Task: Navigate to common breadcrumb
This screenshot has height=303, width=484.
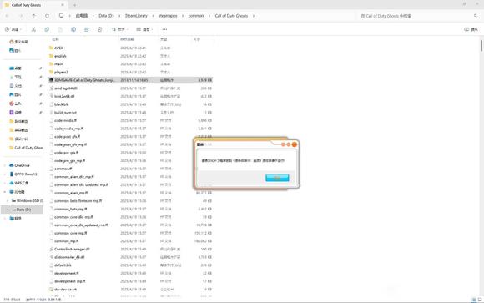Action: [x=196, y=16]
